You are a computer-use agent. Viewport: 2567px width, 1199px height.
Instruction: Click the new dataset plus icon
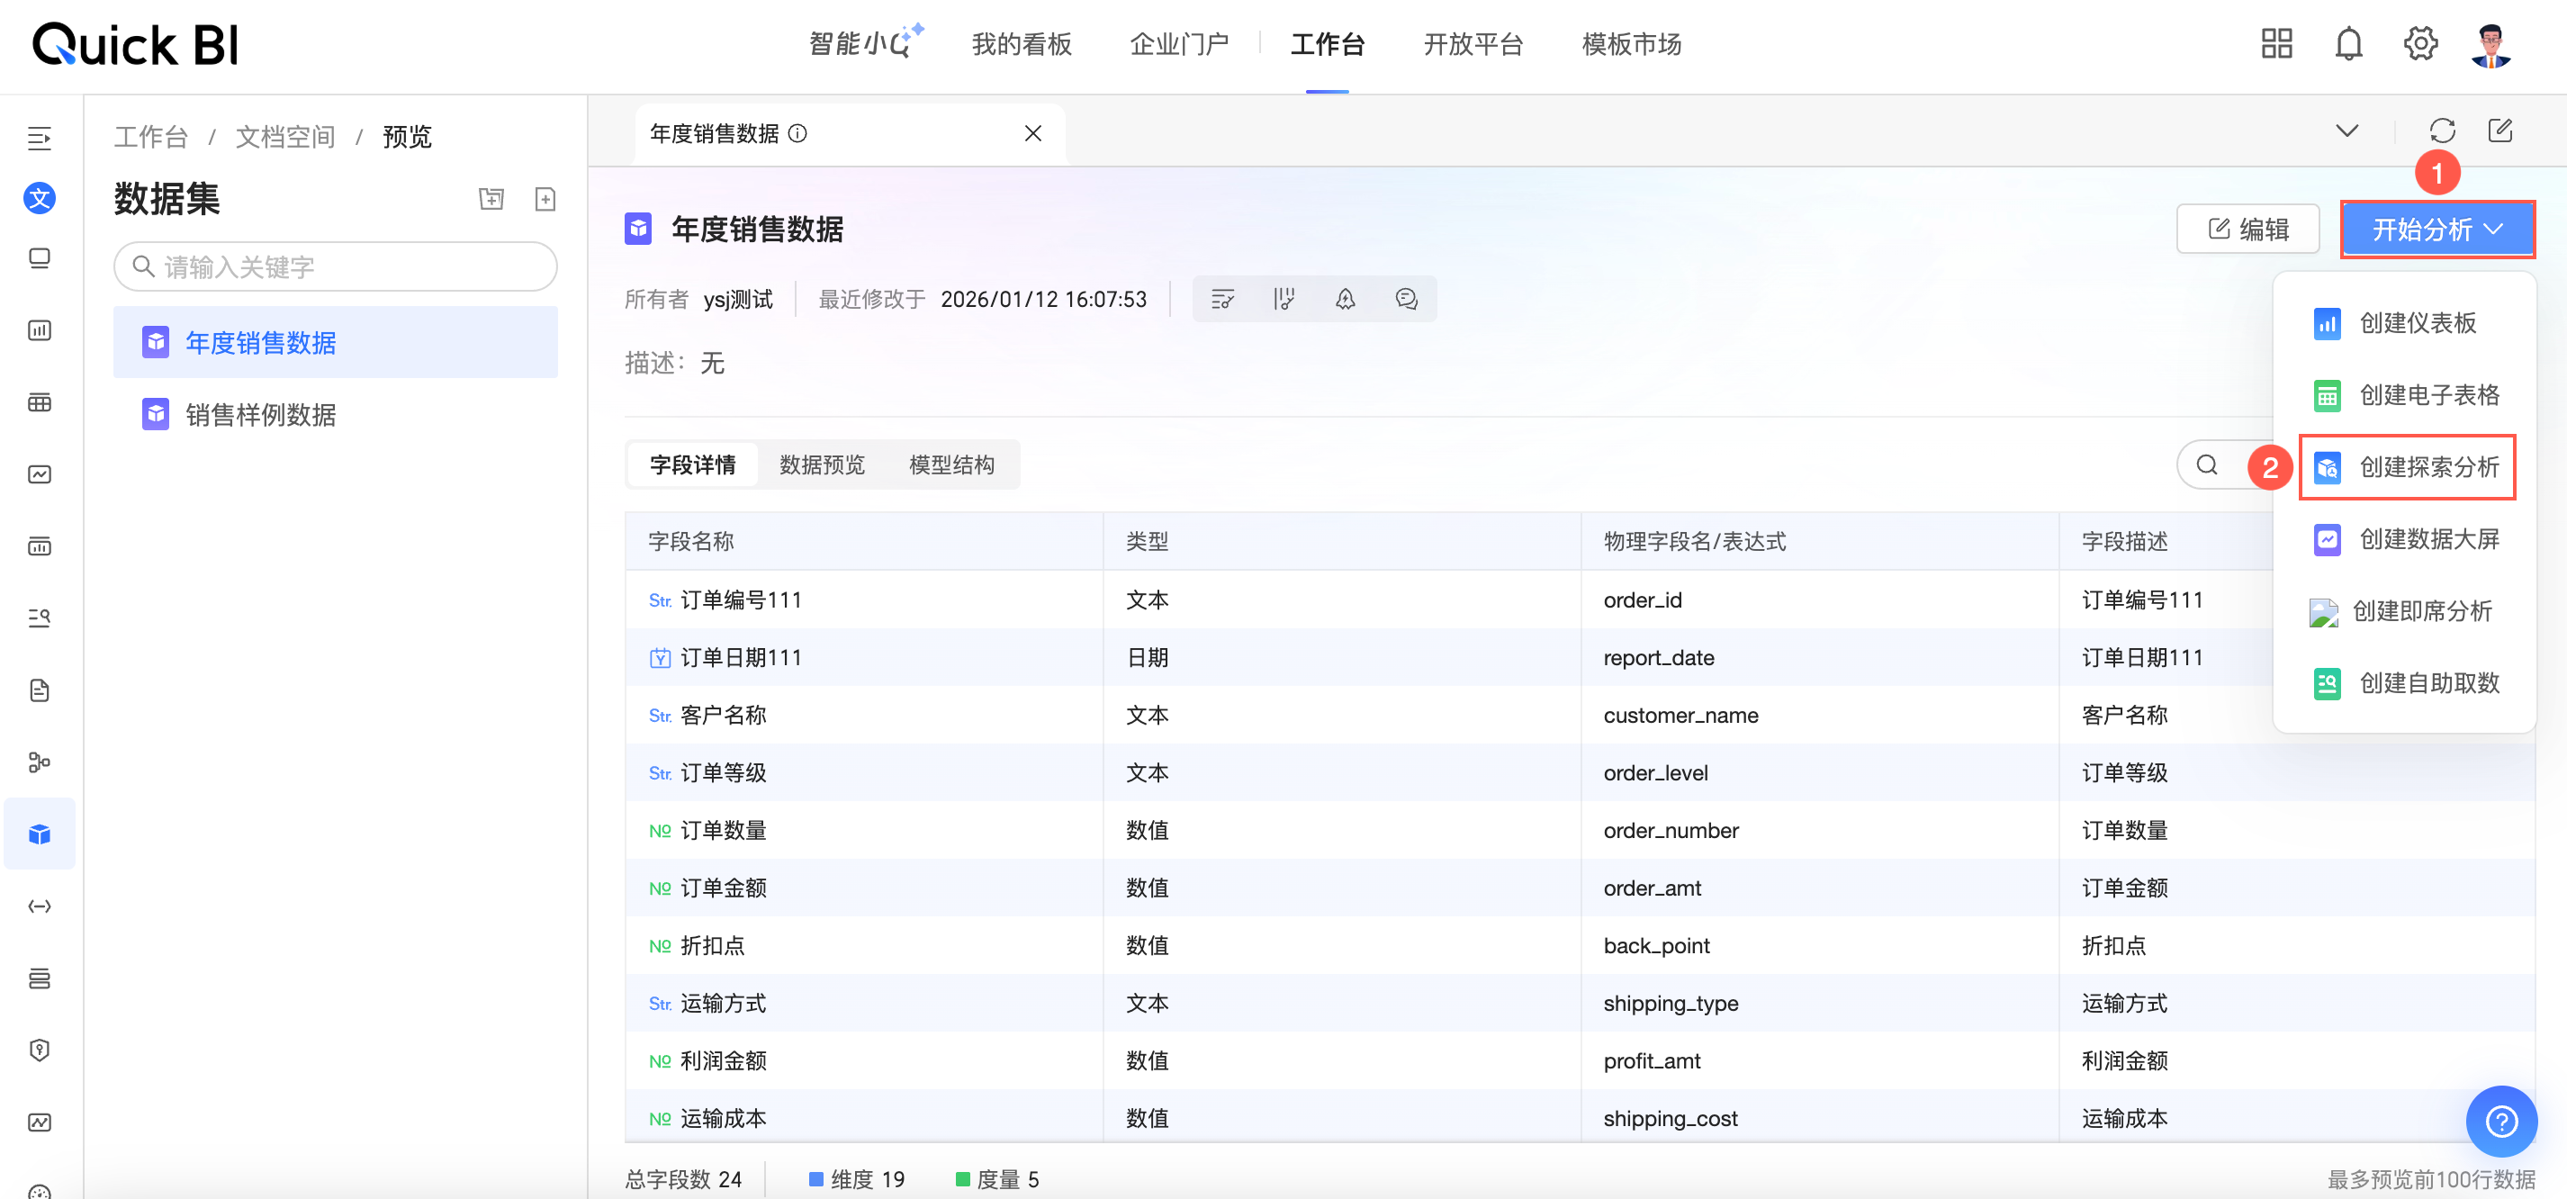545,199
